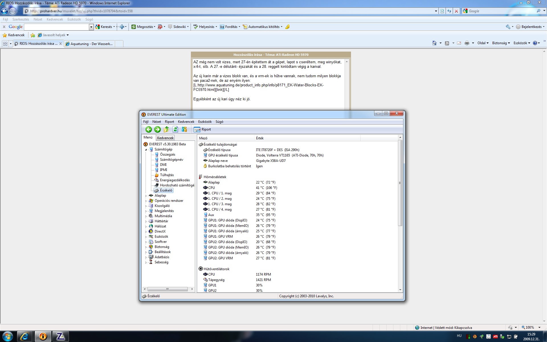The image size is (547, 342).
Task: Click IE stop loading X icon
Action: tap(456, 11)
